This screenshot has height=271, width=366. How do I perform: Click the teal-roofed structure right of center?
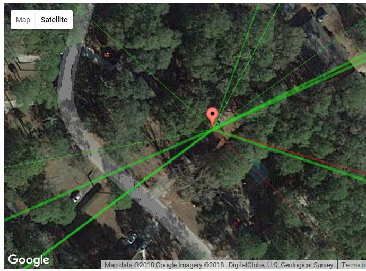pyautogui.click(x=260, y=173)
